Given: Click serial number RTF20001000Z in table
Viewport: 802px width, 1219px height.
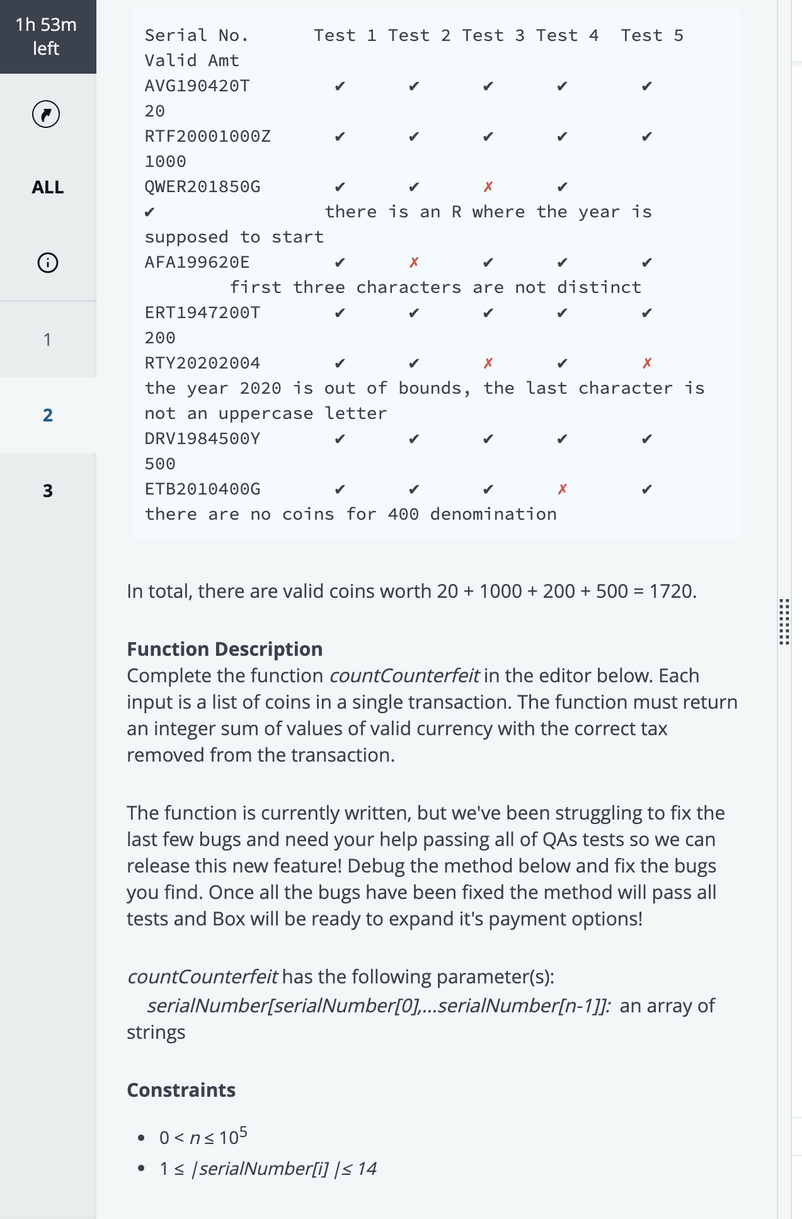Looking at the screenshot, I should (x=207, y=137).
